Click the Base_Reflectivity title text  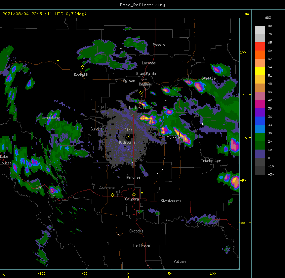pos(142,5)
